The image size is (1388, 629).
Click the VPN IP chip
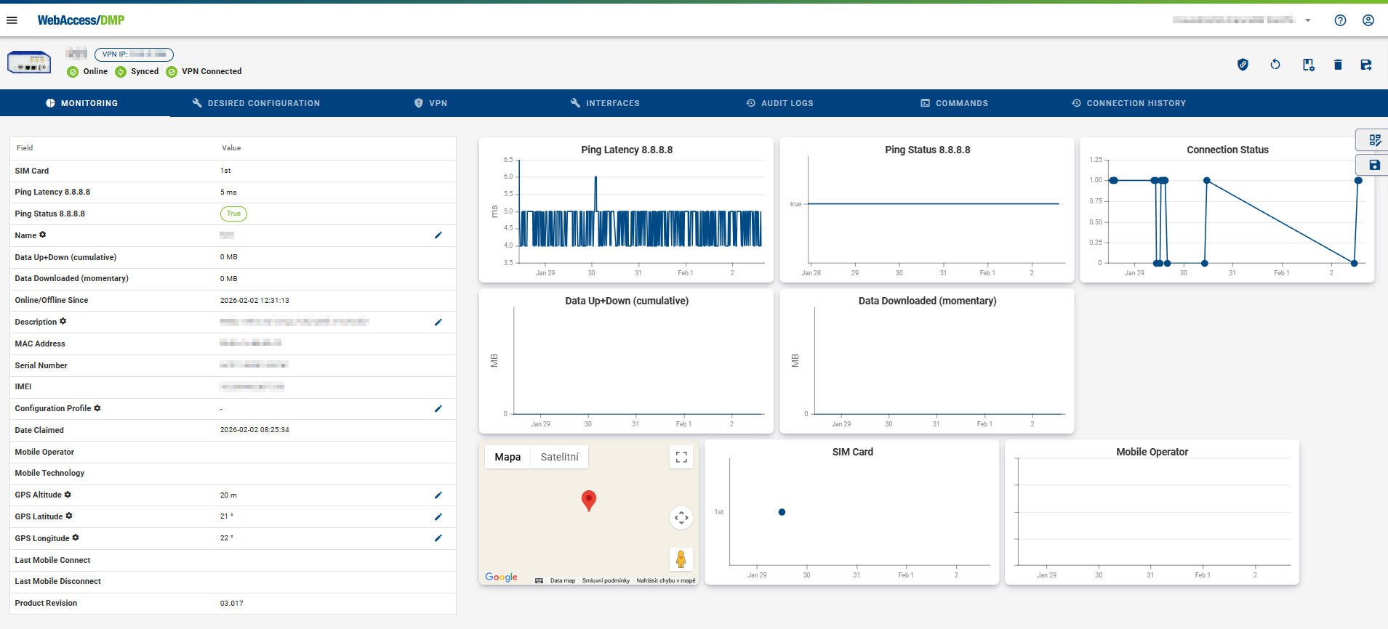click(134, 54)
